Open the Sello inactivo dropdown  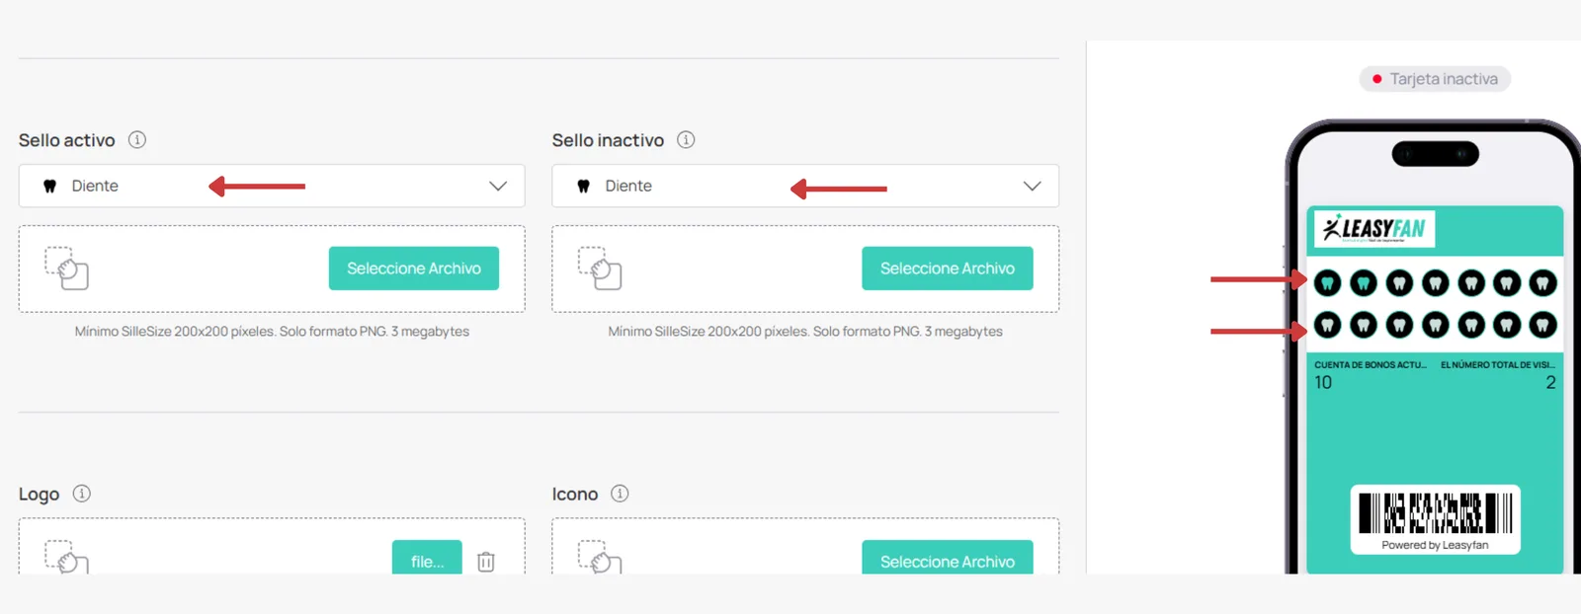click(805, 186)
